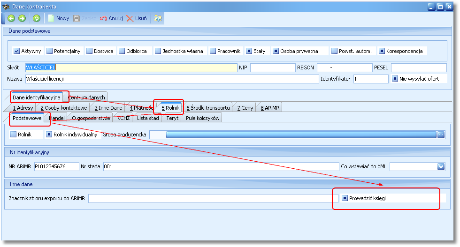Image resolution: width=460 pixels, height=247 pixels.
Task: Check the Pracownik checkbox
Action: coord(213,51)
